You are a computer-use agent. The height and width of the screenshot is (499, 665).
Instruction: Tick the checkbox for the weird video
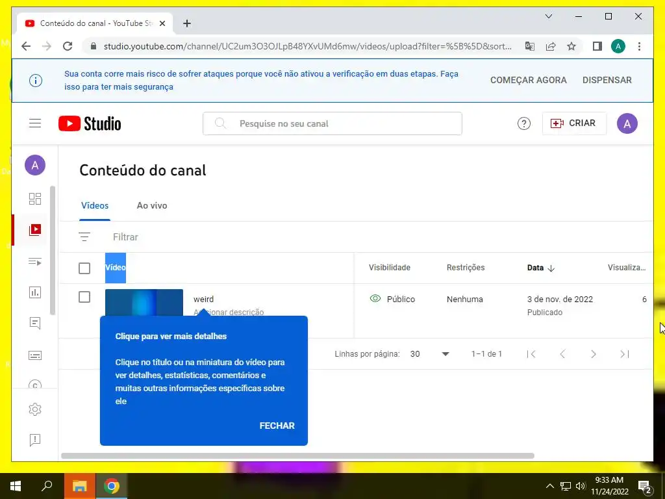(x=84, y=297)
